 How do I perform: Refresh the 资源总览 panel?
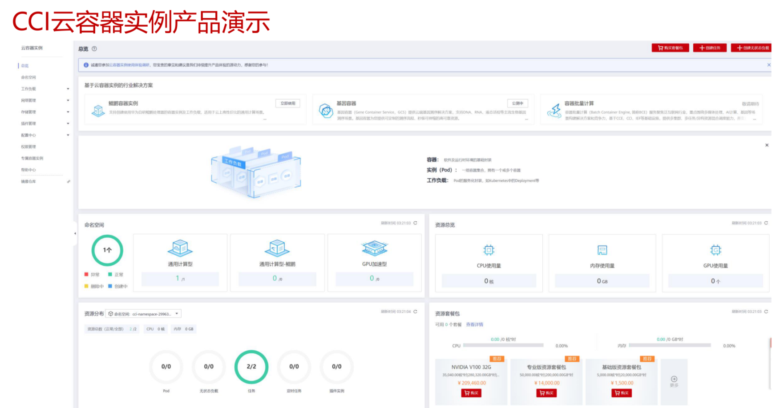click(766, 223)
